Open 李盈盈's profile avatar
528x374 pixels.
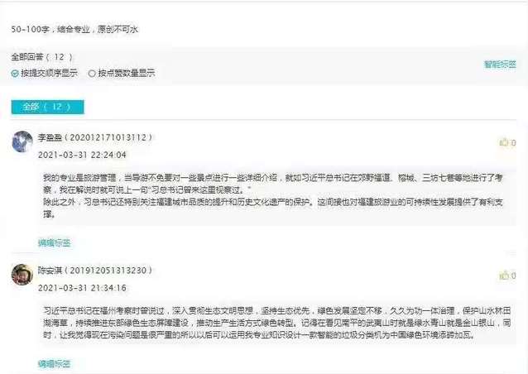[22, 141]
